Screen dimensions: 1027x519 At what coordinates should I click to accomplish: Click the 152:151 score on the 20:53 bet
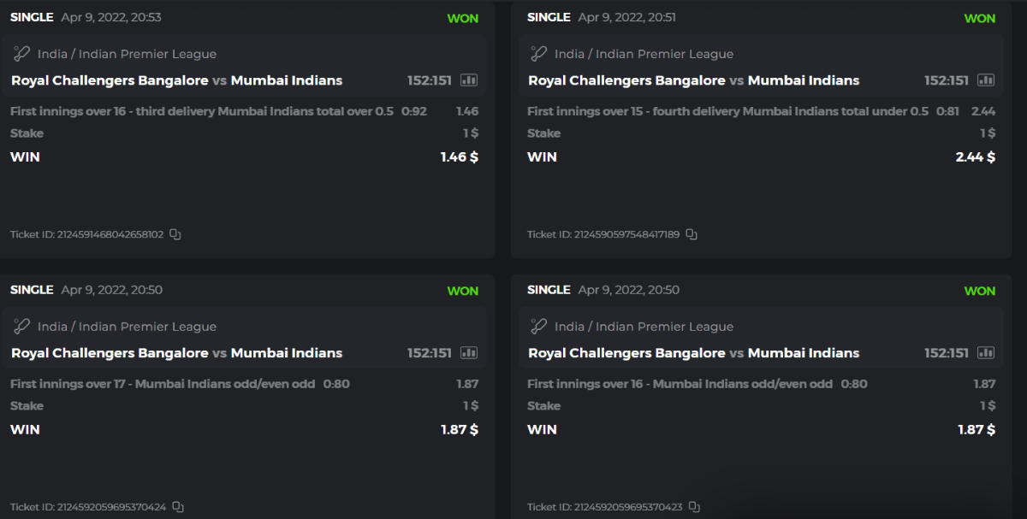click(430, 80)
